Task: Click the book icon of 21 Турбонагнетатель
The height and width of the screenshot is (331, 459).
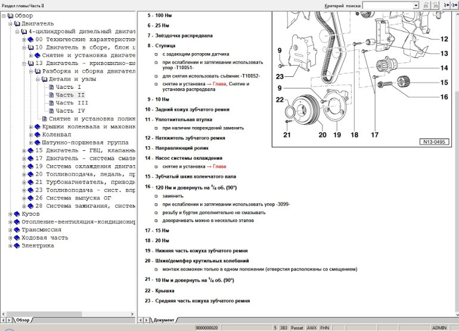Action: pyautogui.click(x=31, y=182)
